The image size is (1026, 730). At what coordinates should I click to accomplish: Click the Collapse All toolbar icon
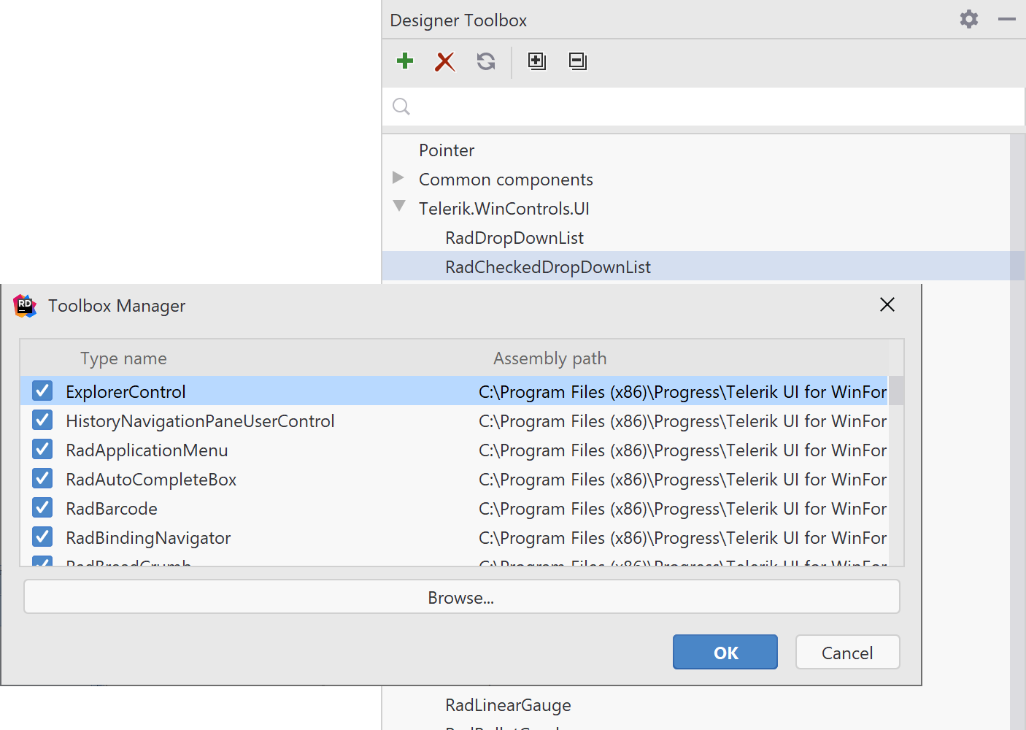point(578,61)
